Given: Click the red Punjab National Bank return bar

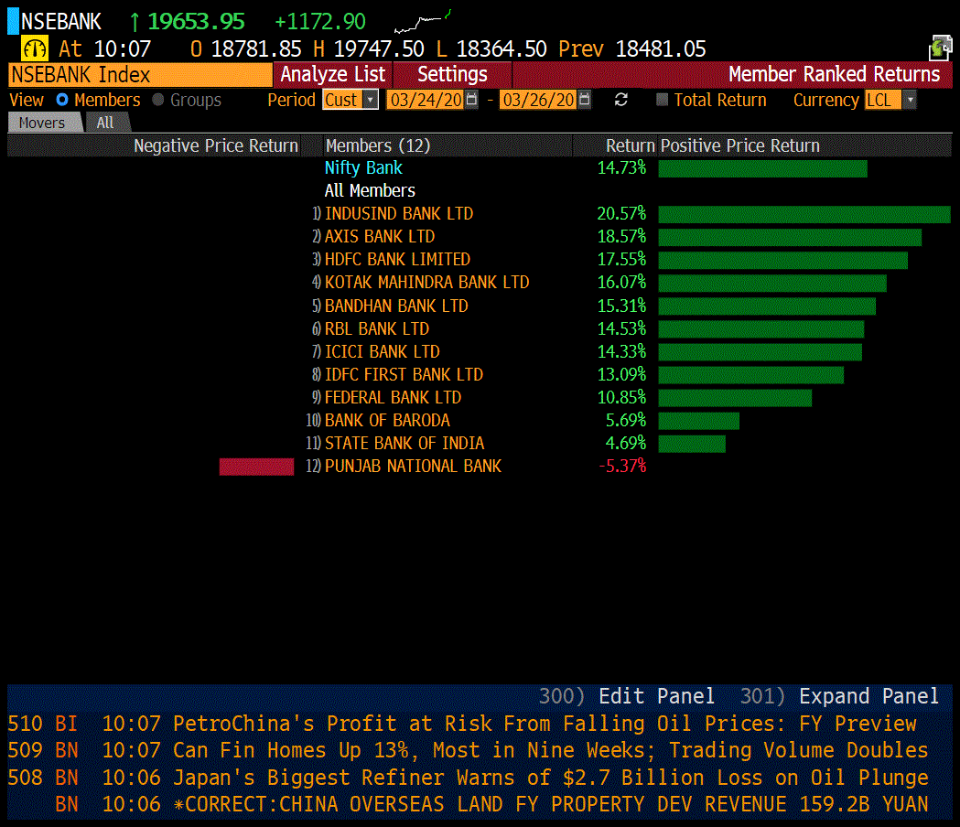Looking at the screenshot, I should click(256, 467).
